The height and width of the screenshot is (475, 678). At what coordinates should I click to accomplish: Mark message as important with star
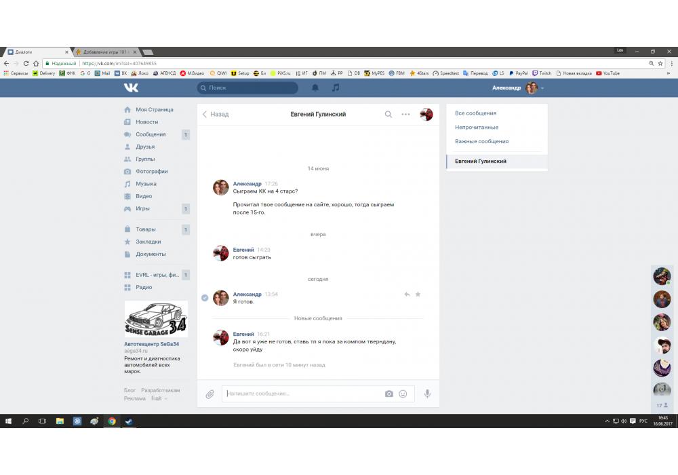[x=418, y=294]
